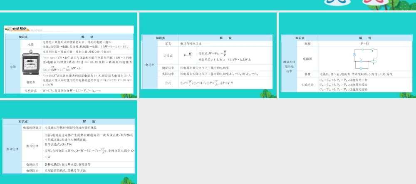This screenshot has height=184, width=416.
Task: Select the 实际功率 cell
Action: click(x=168, y=74)
